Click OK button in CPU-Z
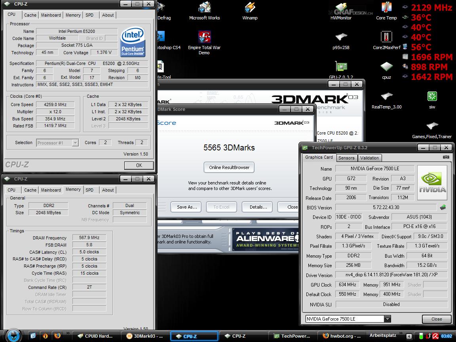This screenshot has width=456, height=342. pos(139,165)
